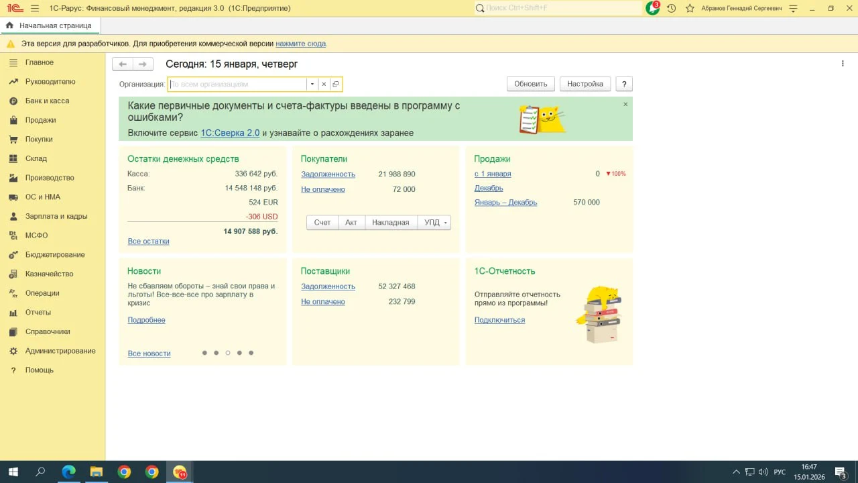The width and height of the screenshot is (858, 483).
Task: Close the 1С:Сверка green banner
Action: [625, 105]
